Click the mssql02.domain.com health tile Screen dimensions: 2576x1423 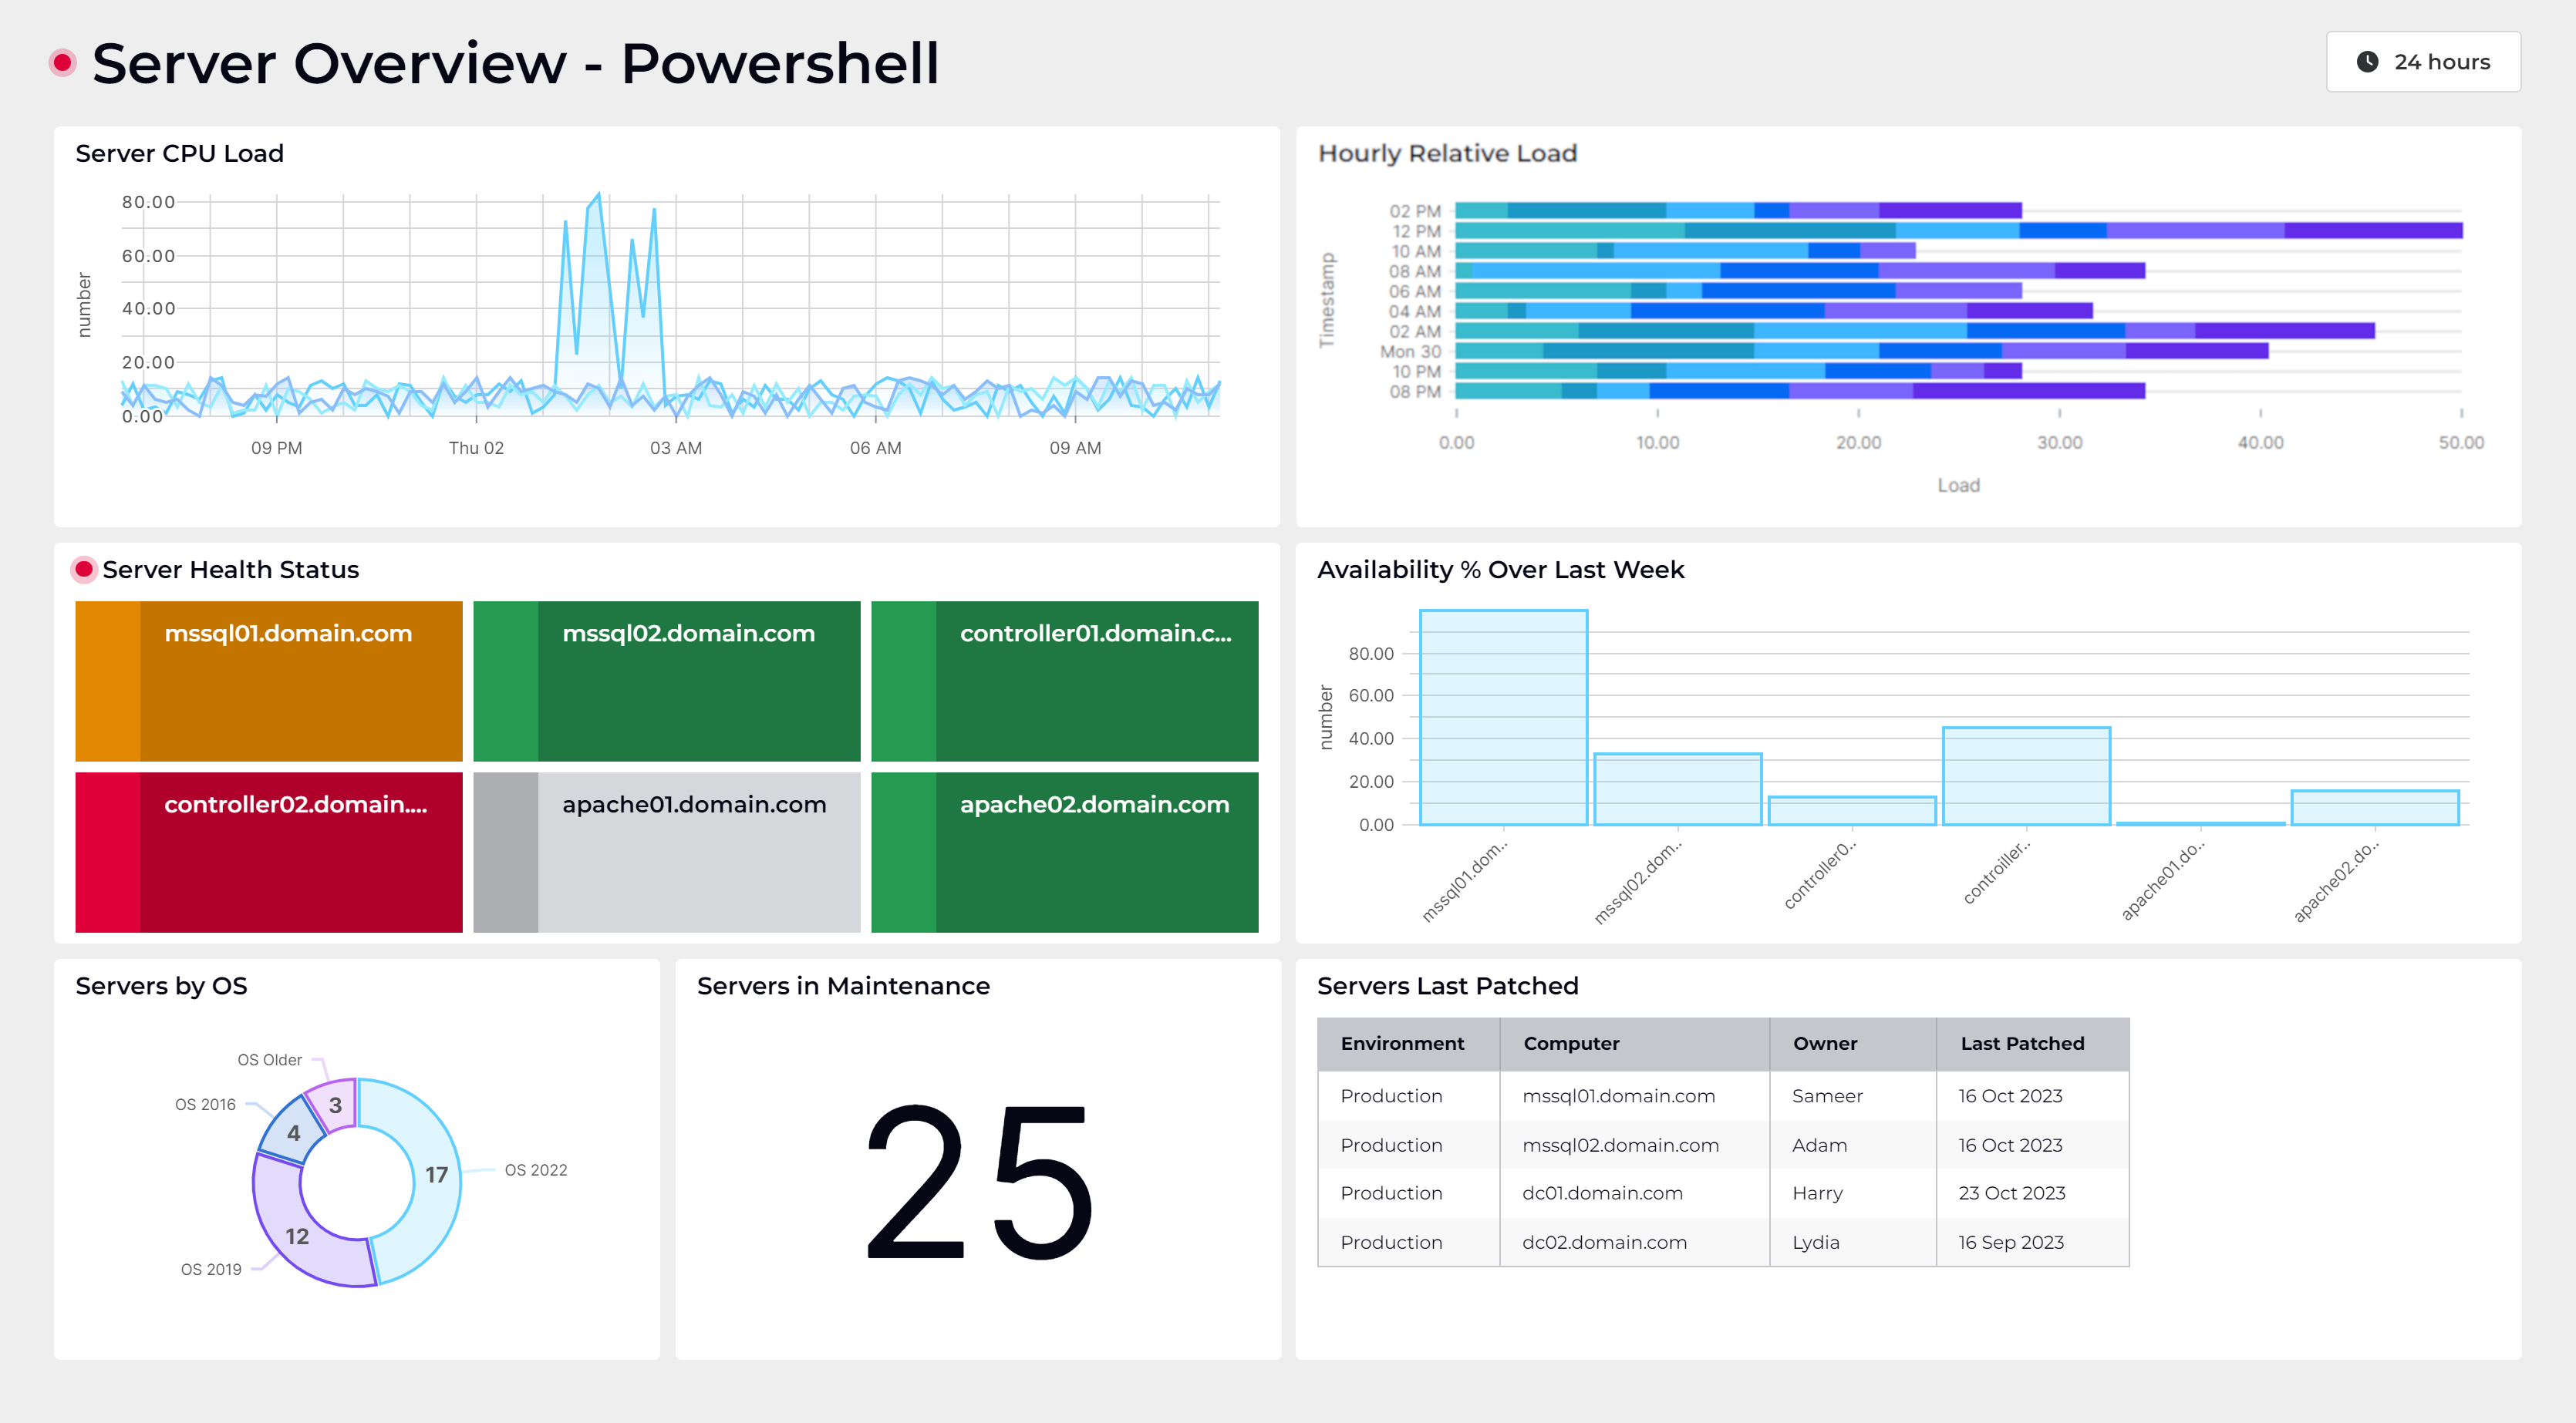coord(665,681)
